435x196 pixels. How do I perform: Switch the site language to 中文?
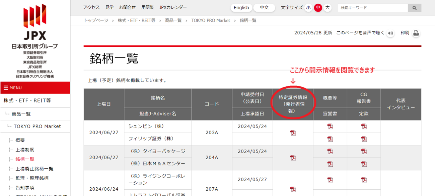(264, 8)
